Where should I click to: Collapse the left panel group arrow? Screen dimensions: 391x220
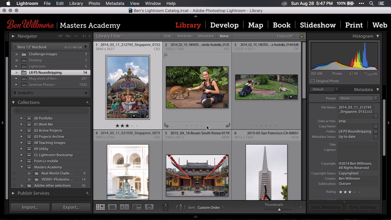(x=2, y=123)
